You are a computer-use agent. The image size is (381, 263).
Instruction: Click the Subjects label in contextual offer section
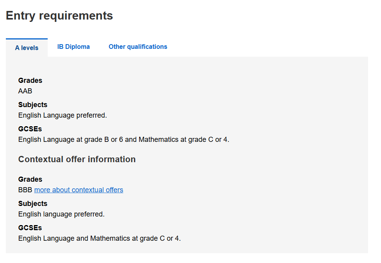[x=32, y=204]
